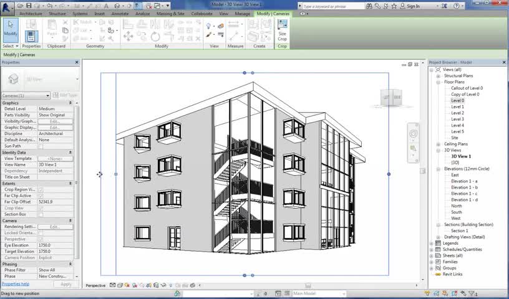
Task: Expand the Families tree node
Action: click(x=432, y=262)
